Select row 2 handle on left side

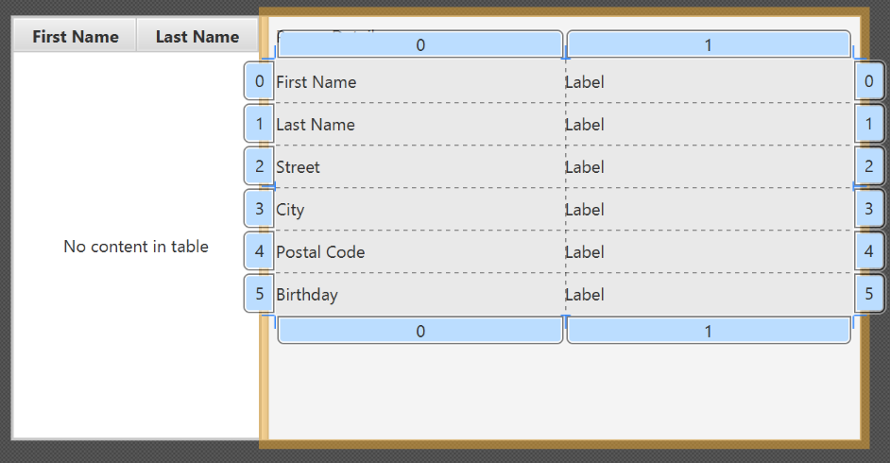[x=259, y=166]
